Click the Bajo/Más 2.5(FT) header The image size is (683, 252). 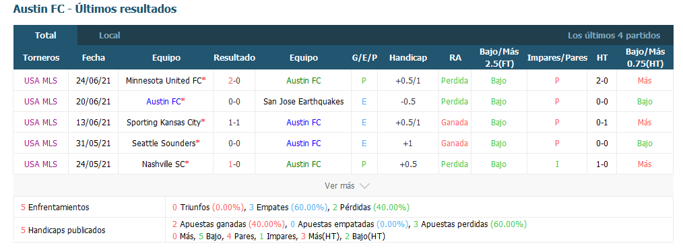coord(498,58)
